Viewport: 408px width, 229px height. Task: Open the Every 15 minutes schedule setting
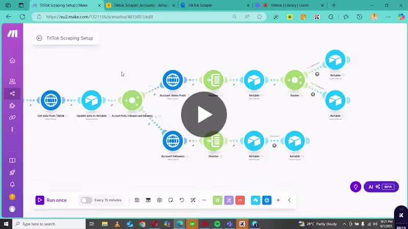coord(108,200)
